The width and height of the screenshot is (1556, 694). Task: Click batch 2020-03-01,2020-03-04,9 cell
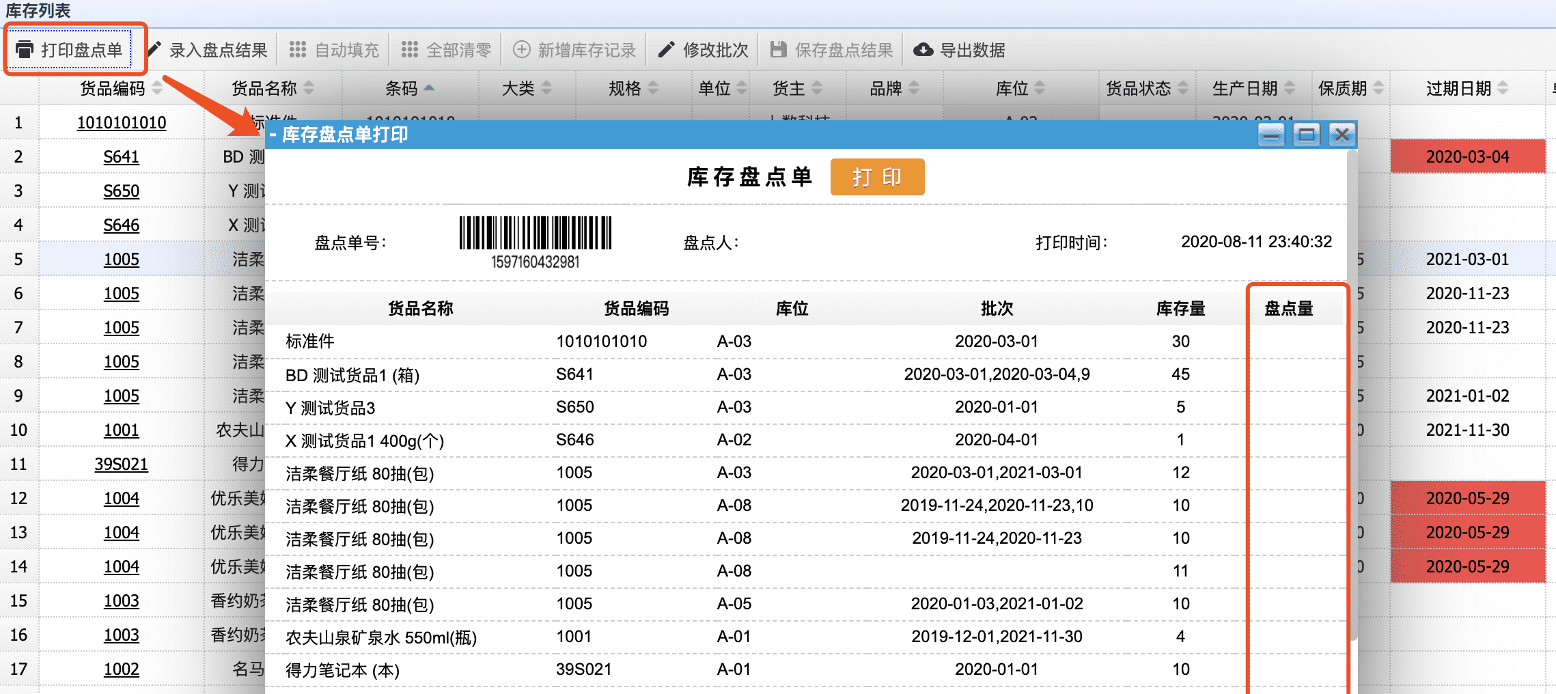pyautogui.click(x=997, y=374)
